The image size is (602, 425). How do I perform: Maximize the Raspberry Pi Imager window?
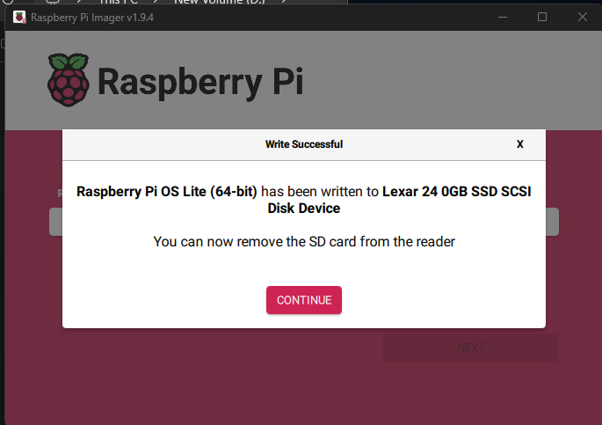[542, 17]
